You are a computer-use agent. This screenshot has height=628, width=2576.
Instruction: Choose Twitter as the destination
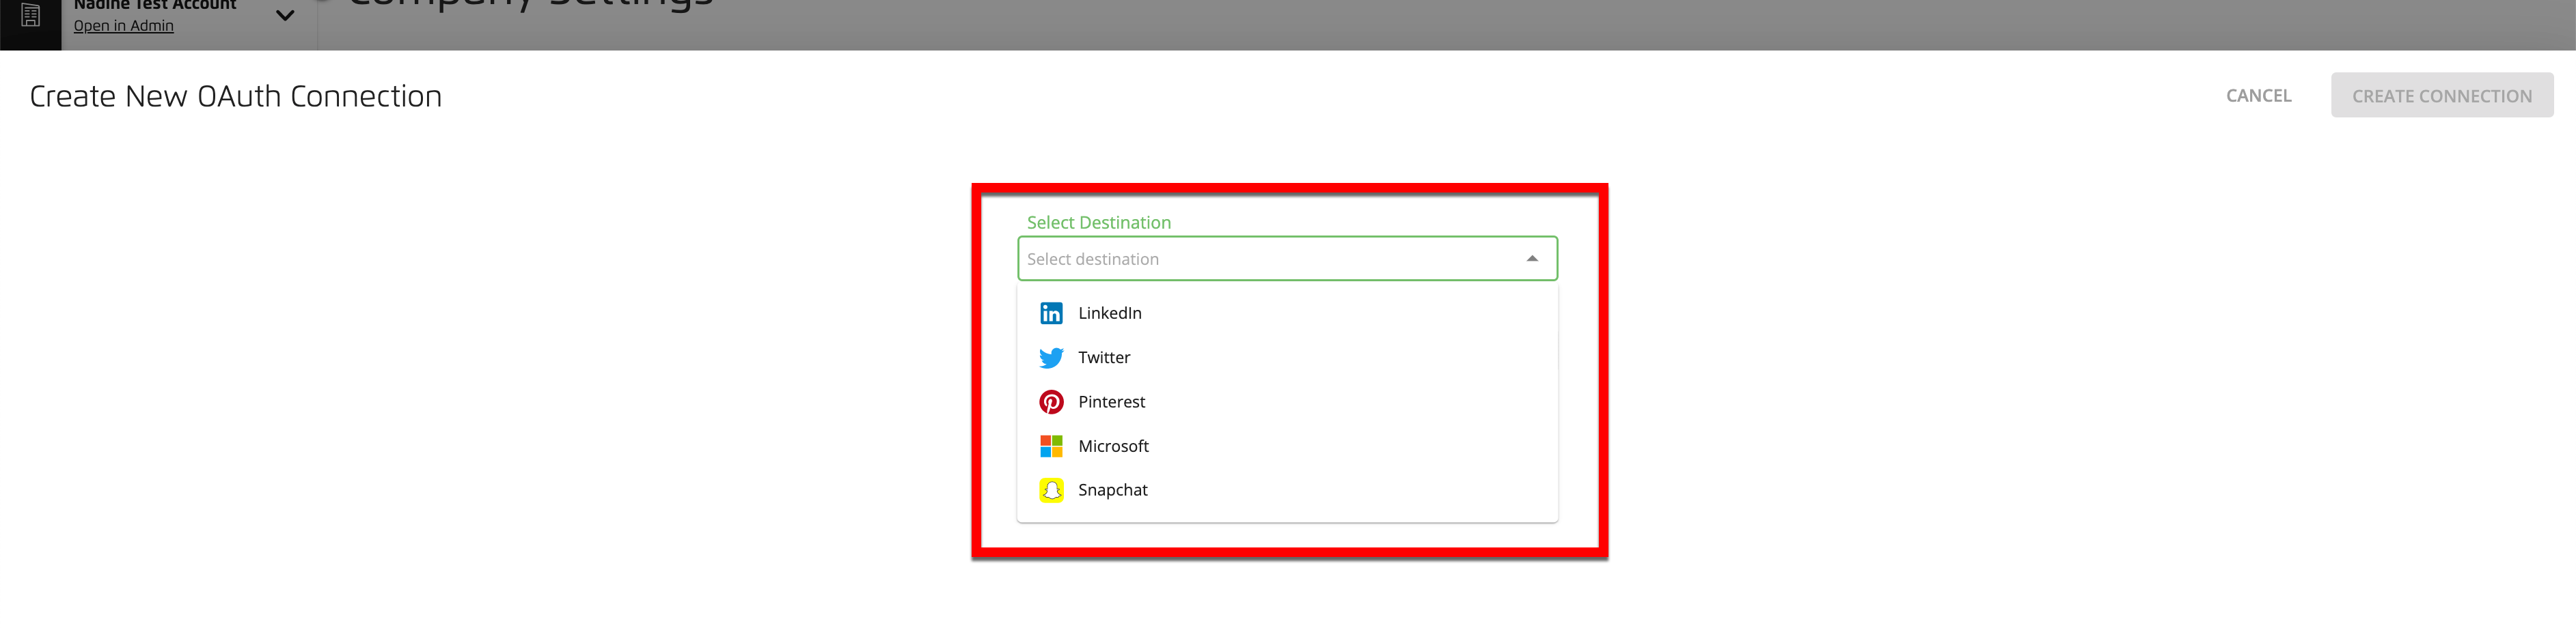tap(1287, 358)
